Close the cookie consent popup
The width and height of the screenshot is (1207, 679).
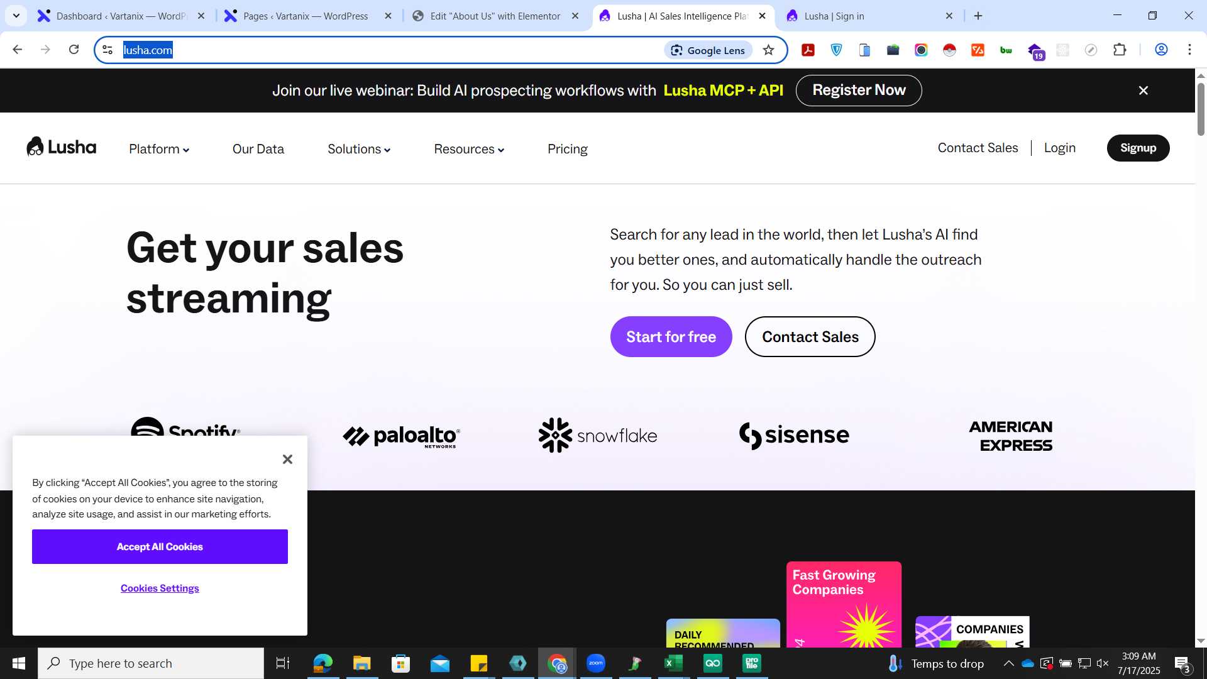click(x=287, y=460)
